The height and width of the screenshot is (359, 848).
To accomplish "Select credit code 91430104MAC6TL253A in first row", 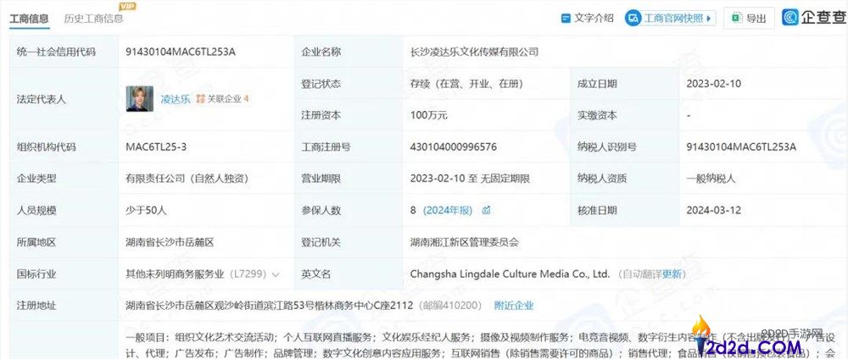I will 180,52.
